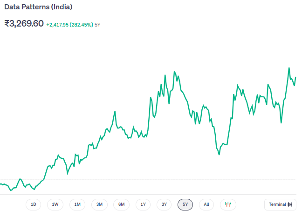Open the Terminal chart view
This screenshot has width=302, height=217.
[x=280, y=204]
